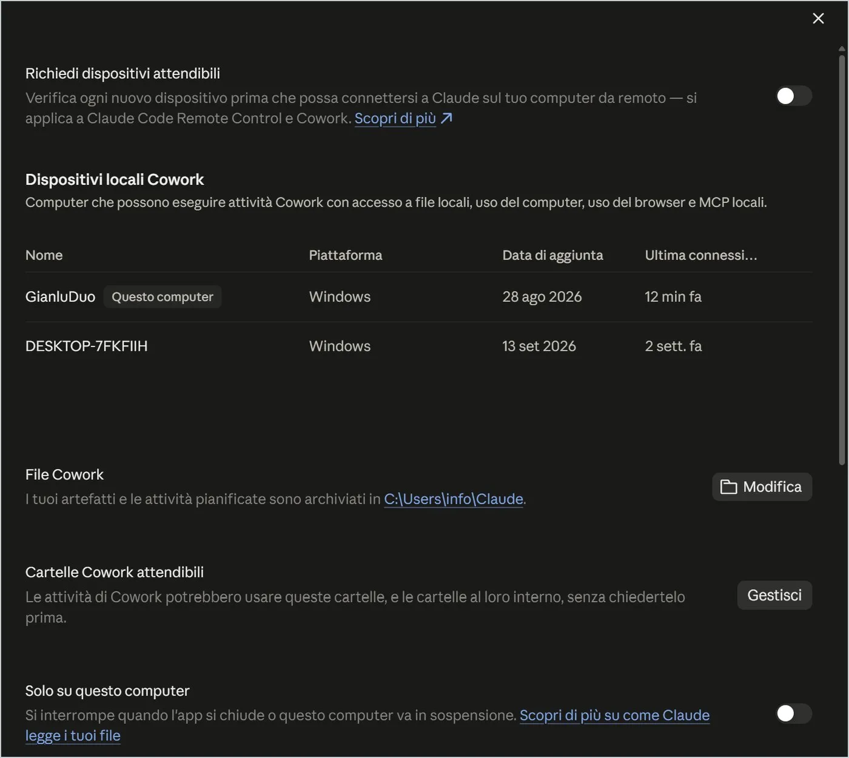Viewport: 849px width, 758px height.
Task: Select the GianluDuo device name
Action: (60, 297)
